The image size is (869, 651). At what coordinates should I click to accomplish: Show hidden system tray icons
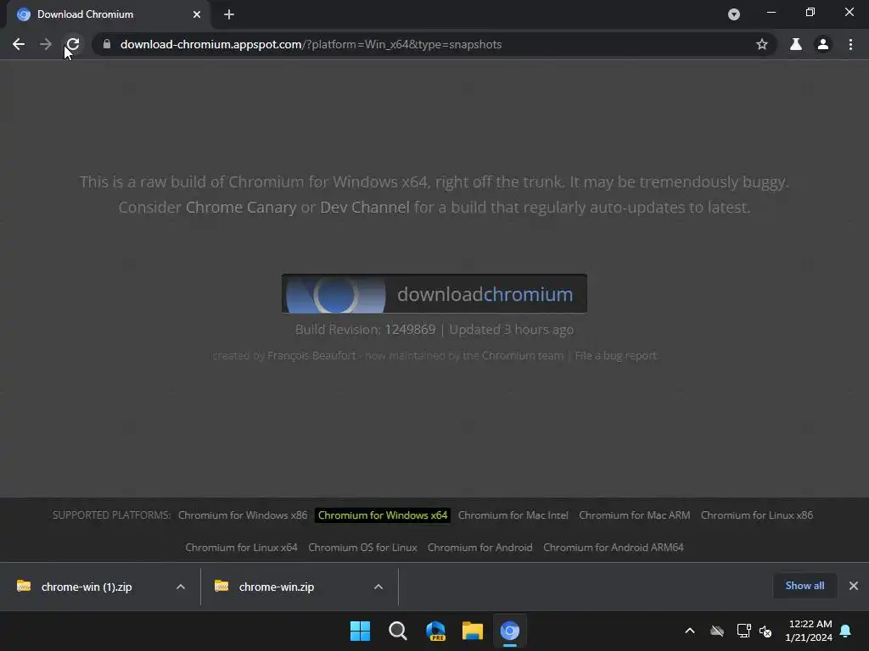point(690,631)
